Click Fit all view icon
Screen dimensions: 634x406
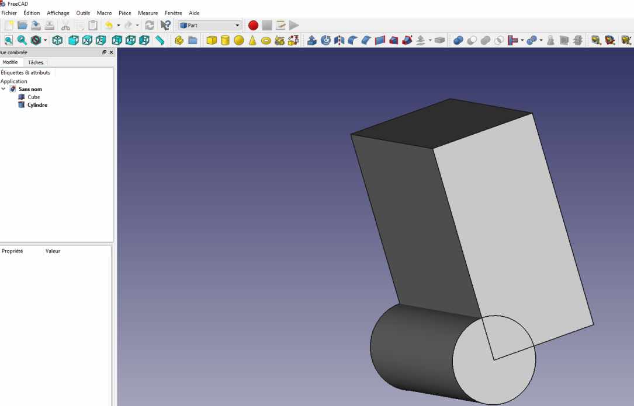click(9, 40)
